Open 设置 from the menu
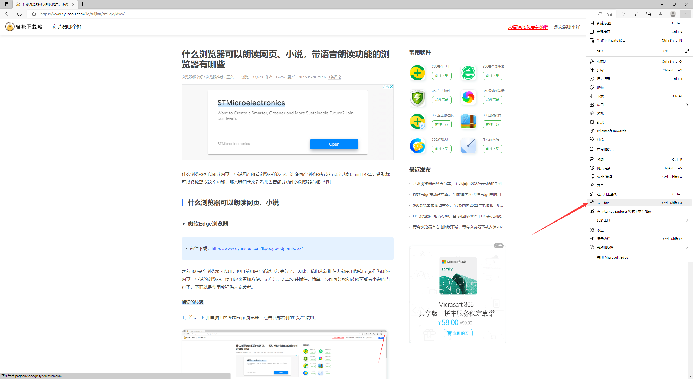Viewport: 693px width, 379px height. (639, 230)
